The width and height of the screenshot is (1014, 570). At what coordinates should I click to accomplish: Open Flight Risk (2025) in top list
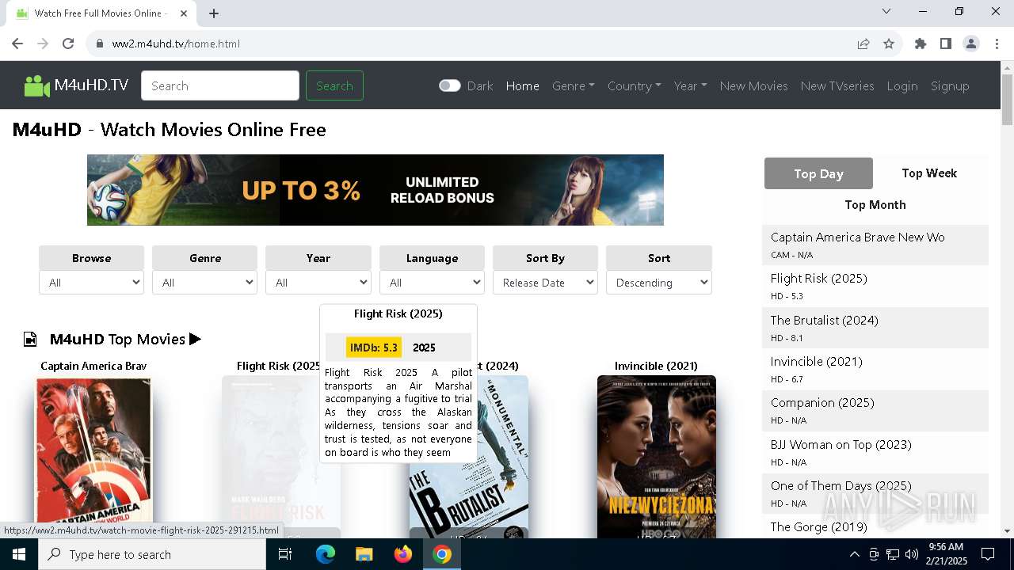click(818, 278)
